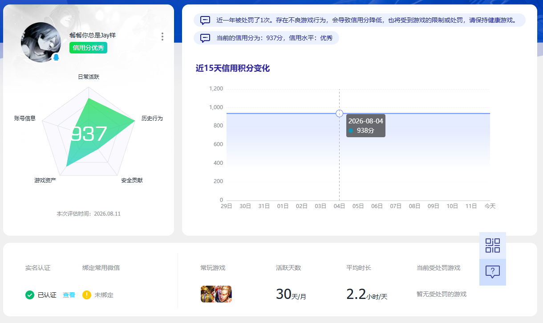Click the 近15天信用积分变化 heading
Screen dimensions: 543x323
233,68
